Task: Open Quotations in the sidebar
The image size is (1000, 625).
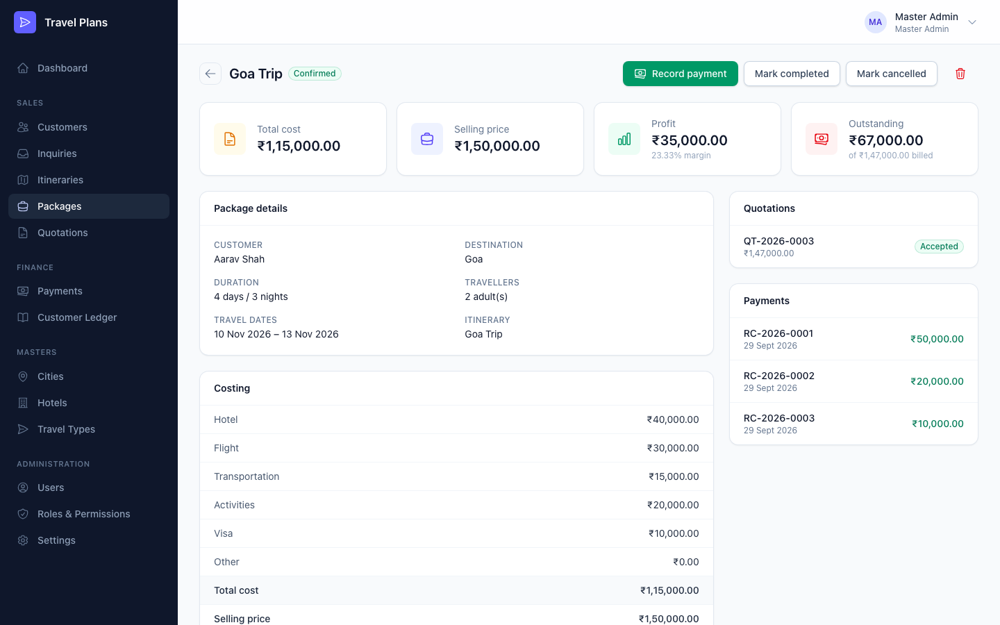Action: (89, 233)
